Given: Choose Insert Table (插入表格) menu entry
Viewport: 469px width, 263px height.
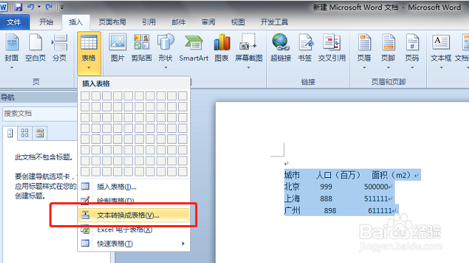Looking at the screenshot, I should pyautogui.click(x=134, y=187).
